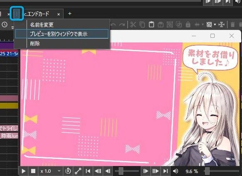Switch to the c.エンドカード tab
This screenshot has height=176, width=242.
coord(37,14)
